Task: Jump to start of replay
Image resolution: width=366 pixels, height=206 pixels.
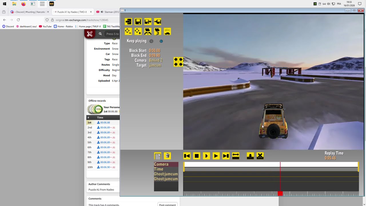Action: coord(187,156)
